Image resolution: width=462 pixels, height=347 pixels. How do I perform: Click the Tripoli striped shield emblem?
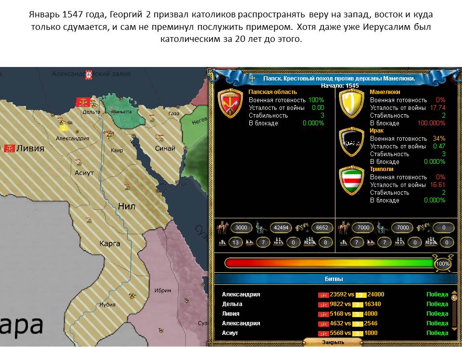pos(351,180)
